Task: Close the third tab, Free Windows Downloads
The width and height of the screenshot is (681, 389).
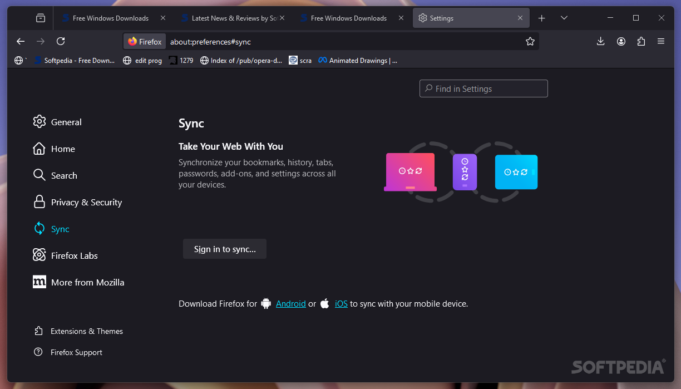Action: (x=401, y=18)
